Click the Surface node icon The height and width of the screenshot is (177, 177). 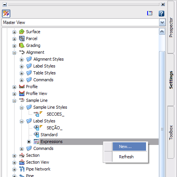point(22,32)
